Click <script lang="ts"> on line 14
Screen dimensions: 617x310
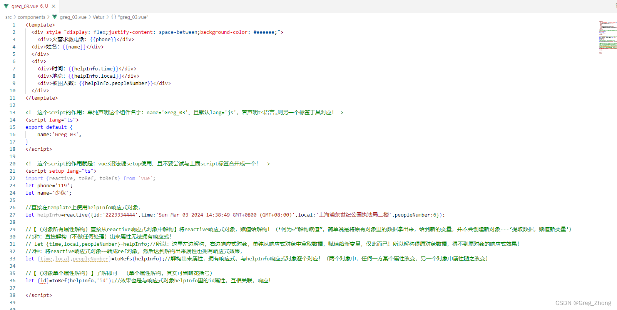coord(52,120)
